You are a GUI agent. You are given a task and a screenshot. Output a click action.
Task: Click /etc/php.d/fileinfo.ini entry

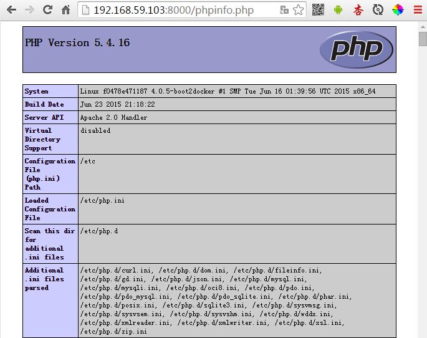click(276, 270)
